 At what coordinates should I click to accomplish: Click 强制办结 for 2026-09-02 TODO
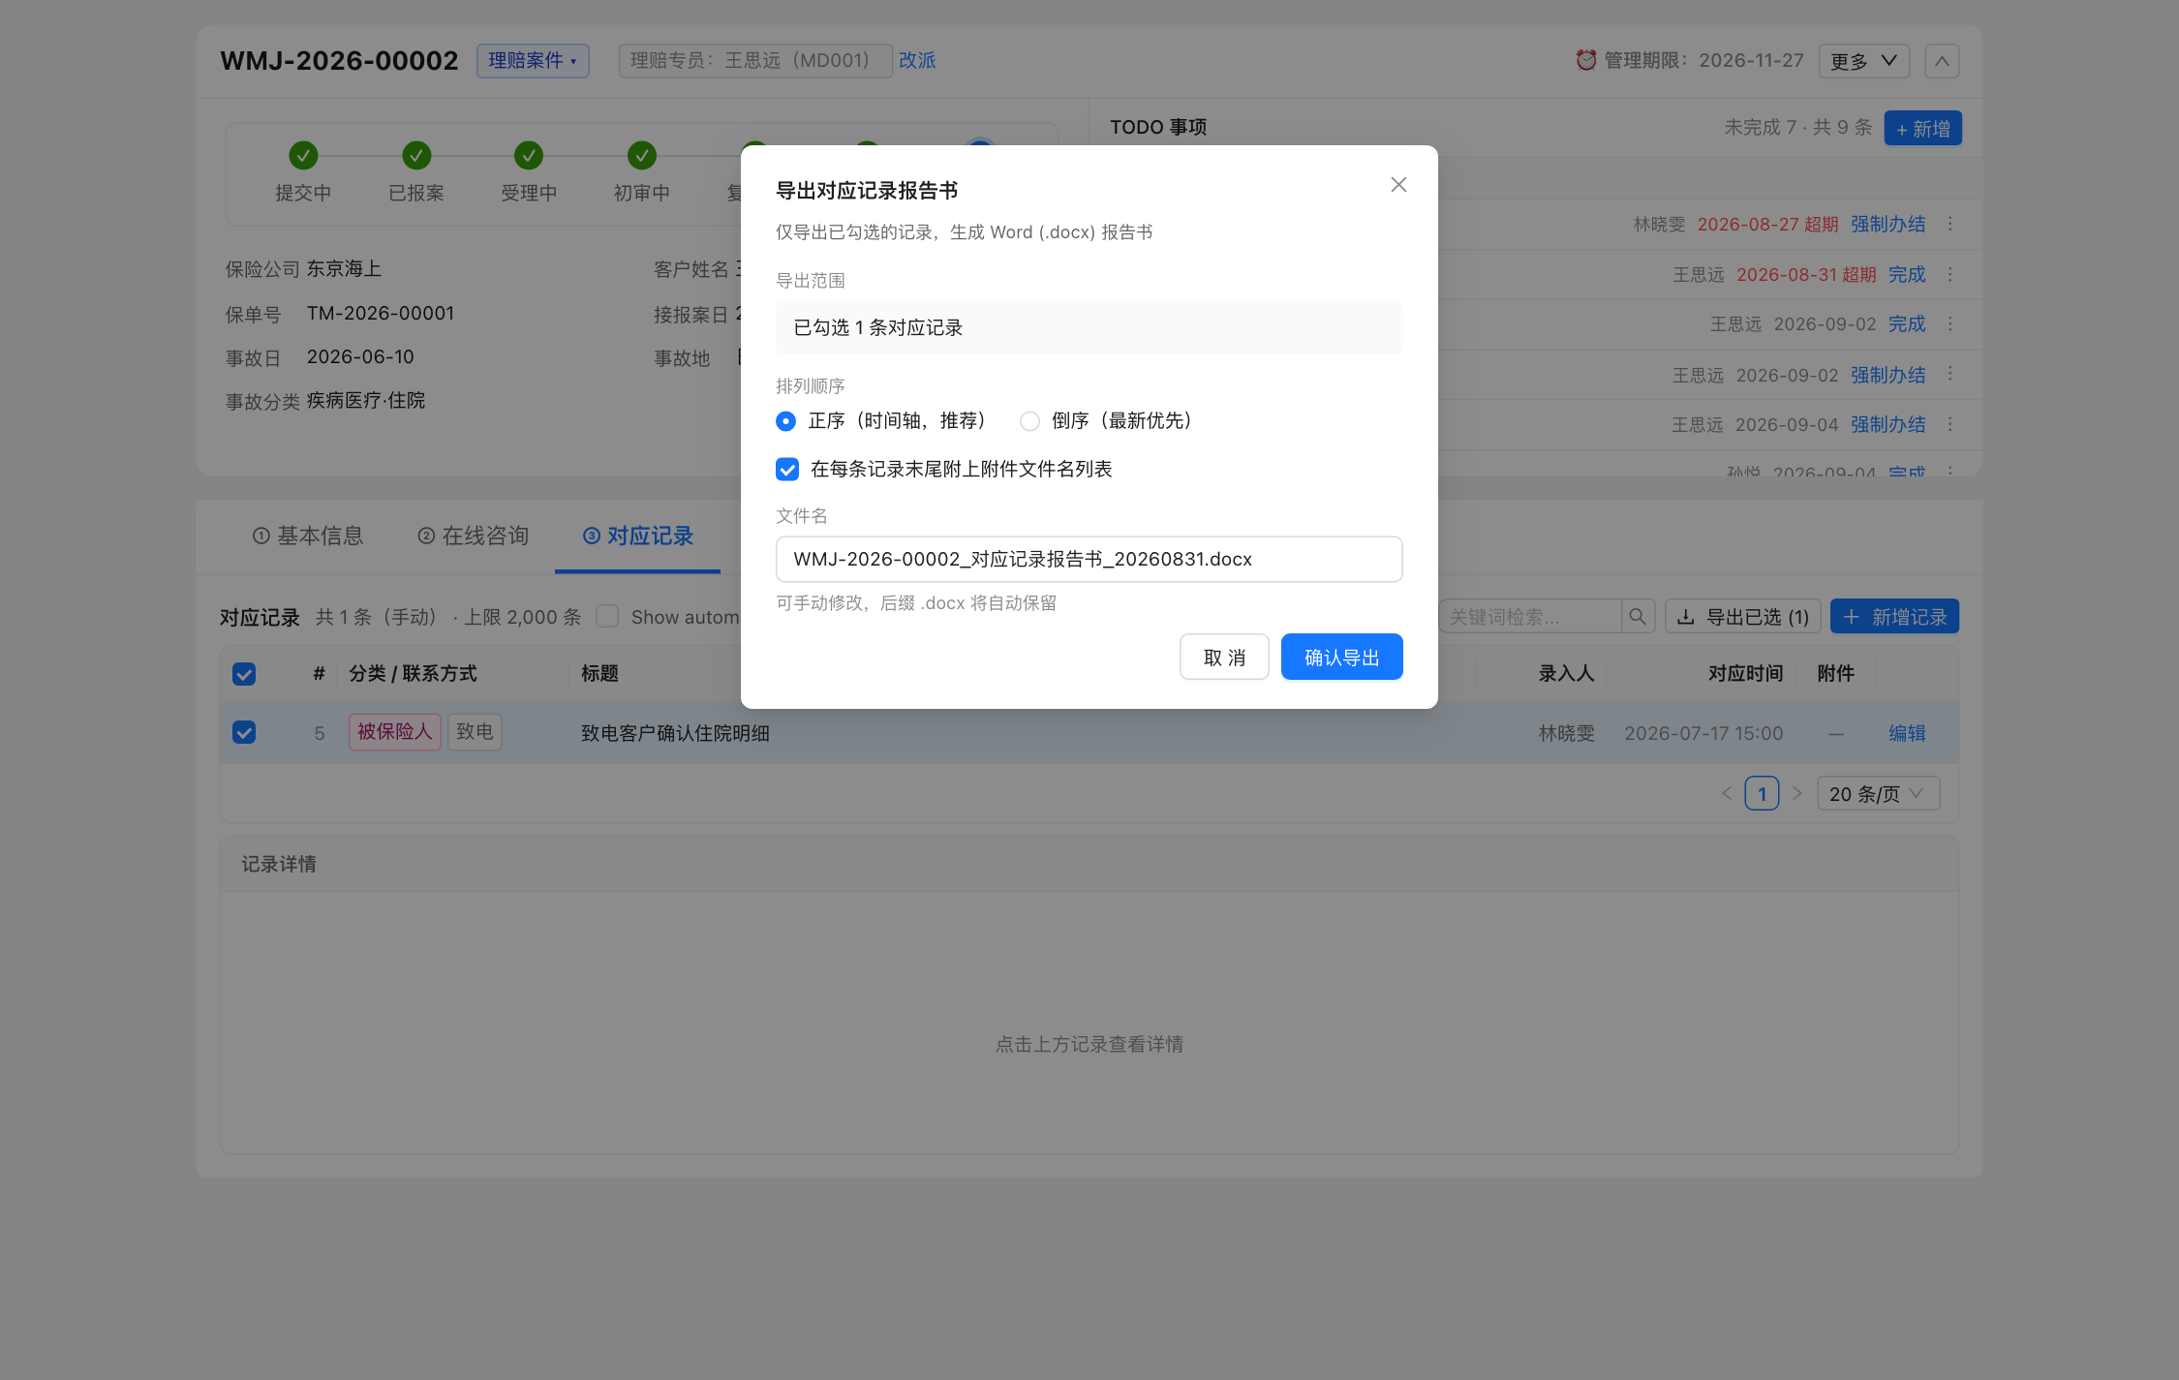(1887, 376)
